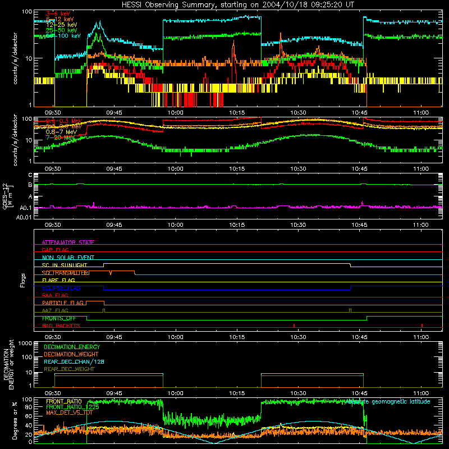Viewport: 449px width, 449px height.
Task: Click the B level label on GOES axis
Action: pos(30,185)
